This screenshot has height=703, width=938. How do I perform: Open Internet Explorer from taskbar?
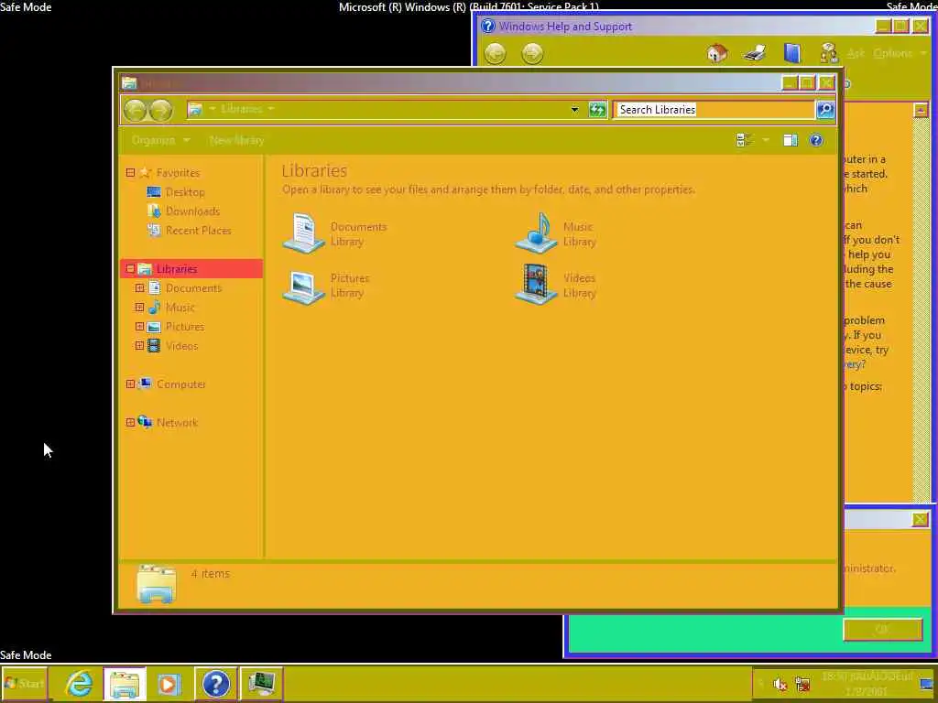(79, 683)
